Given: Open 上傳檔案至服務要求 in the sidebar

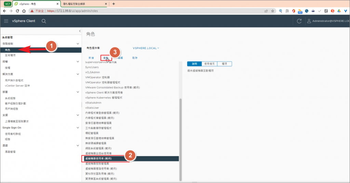Looking at the screenshot, I should coord(17,121).
